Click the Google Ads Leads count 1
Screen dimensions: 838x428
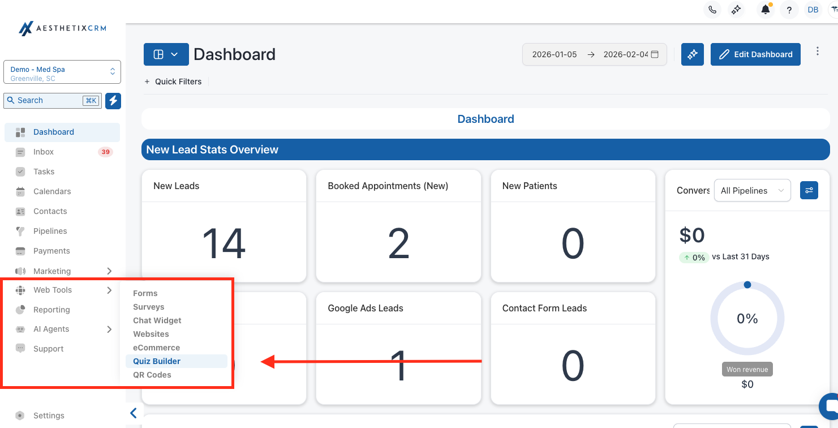click(399, 365)
